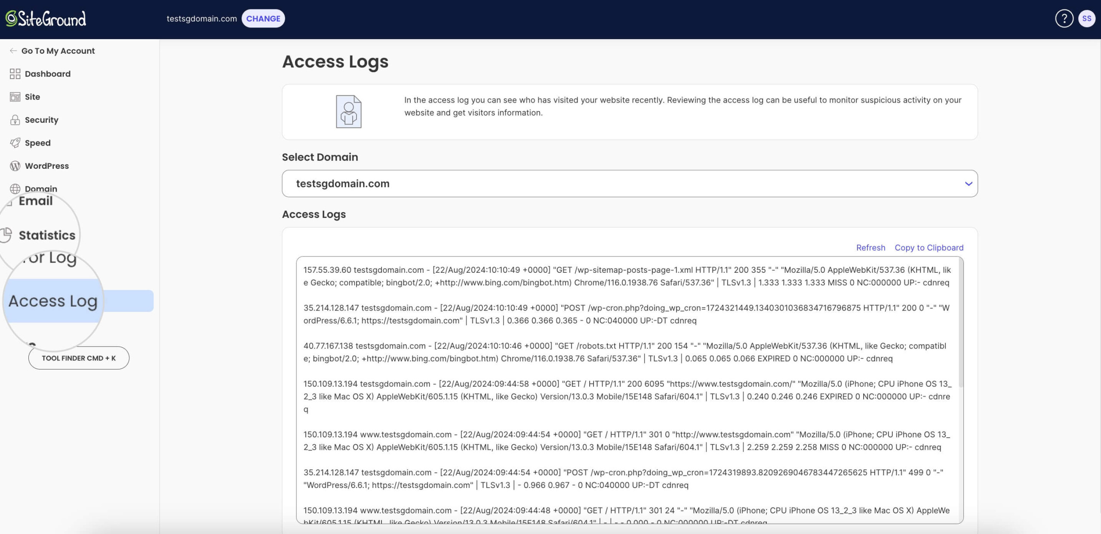Viewport: 1101px width, 534px height.
Task: Open the Dashboard panel icon
Action: [x=14, y=74]
